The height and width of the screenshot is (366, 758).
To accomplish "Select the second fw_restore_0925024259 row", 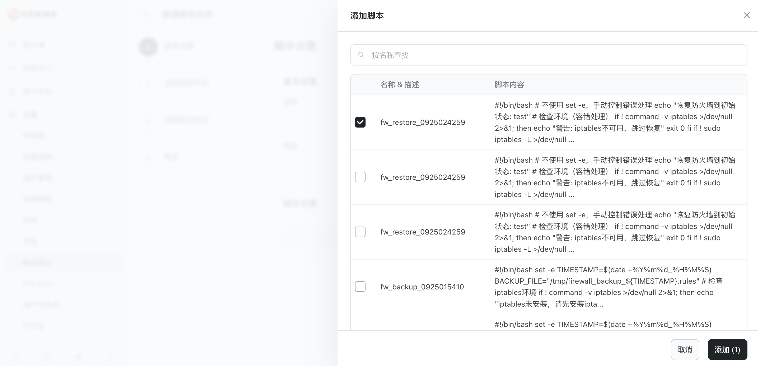I will (423, 177).
